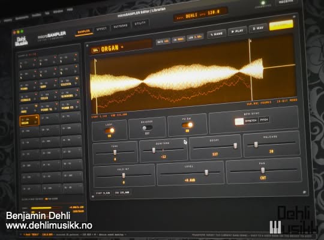Toggle the LOOP switch off
324x240 pixels.
coord(110,130)
